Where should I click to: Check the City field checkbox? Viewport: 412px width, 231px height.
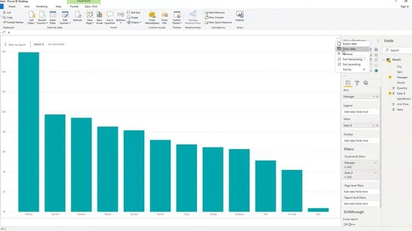click(x=390, y=67)
